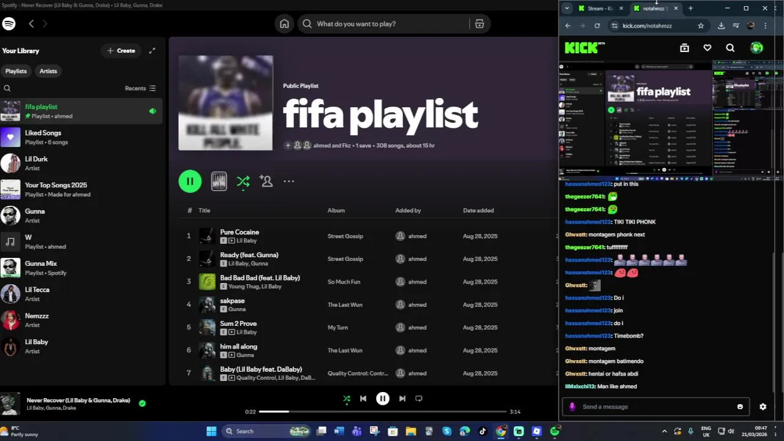The width and height of the screenshot is (784, 441).
Task: Open Kick search magnifier
Action: pos(730,48)
